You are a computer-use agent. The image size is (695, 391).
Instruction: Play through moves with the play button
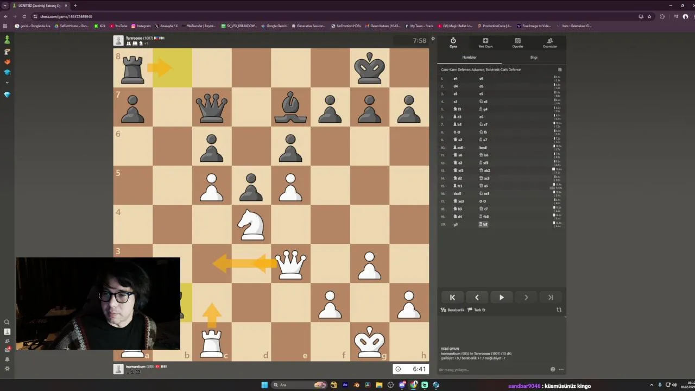click(x=501, y=297)
